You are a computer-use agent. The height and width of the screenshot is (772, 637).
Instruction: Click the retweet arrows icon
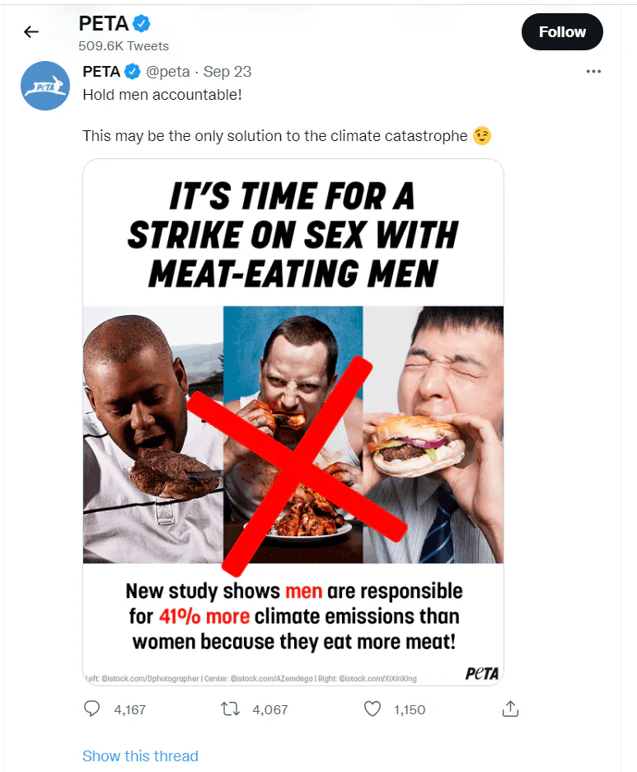[x=232, y=708]
